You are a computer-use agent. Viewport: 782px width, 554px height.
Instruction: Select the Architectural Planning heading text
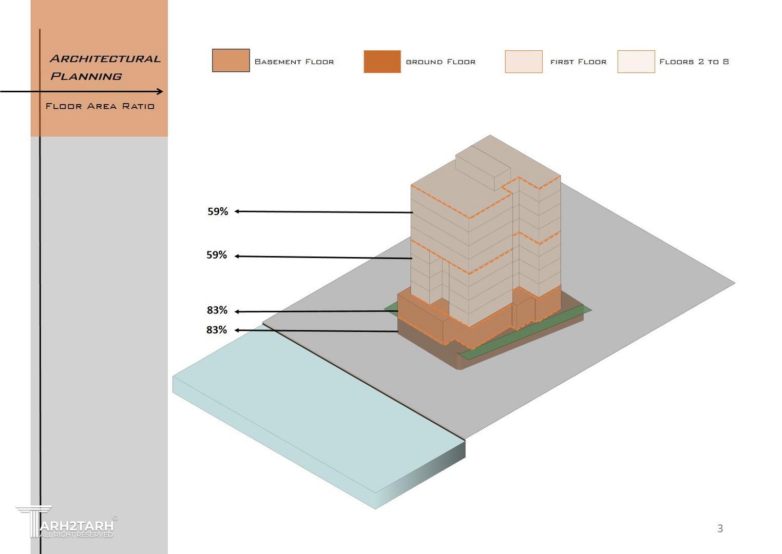[105, 67]
